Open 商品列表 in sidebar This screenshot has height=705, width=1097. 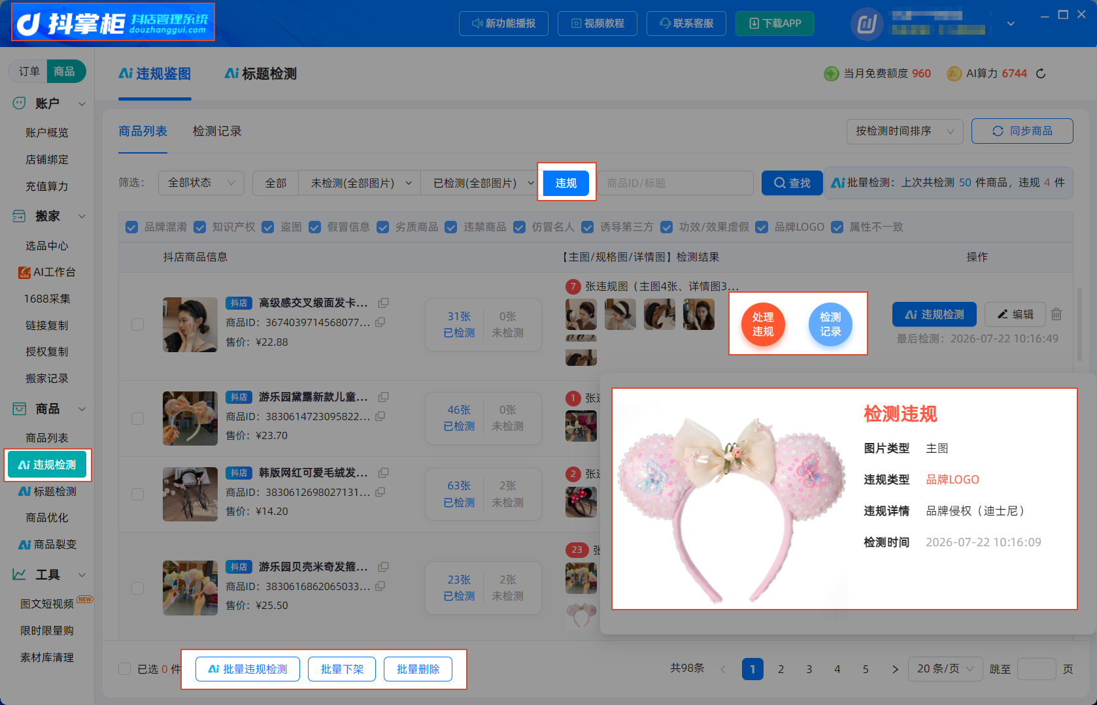pyautogui.click(x=47, y=438)
